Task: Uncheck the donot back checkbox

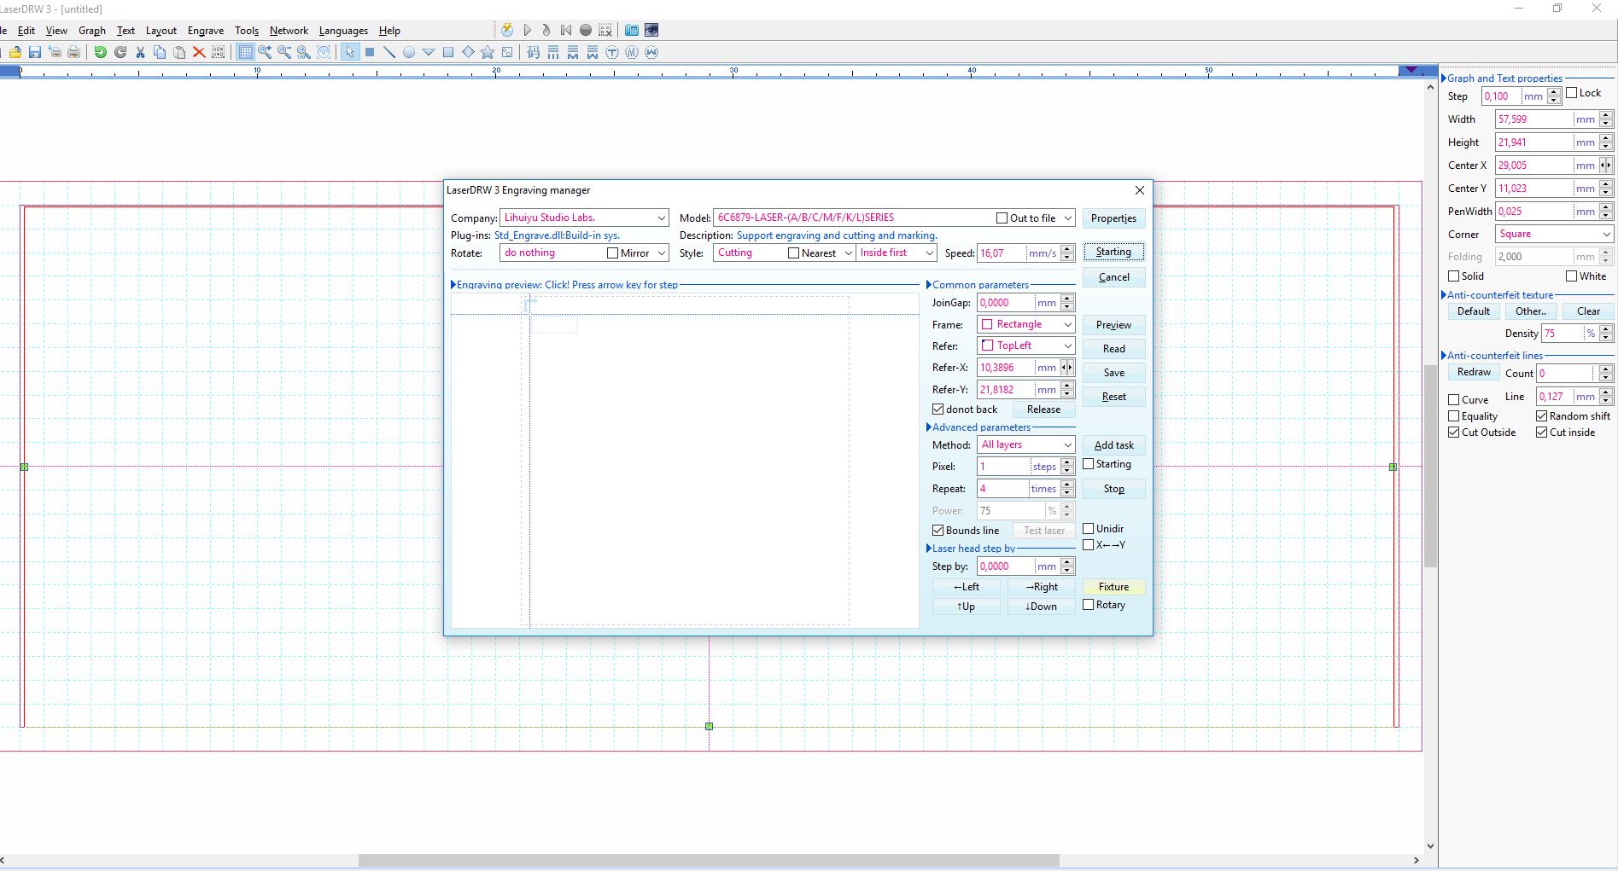Action: (938, 409)
